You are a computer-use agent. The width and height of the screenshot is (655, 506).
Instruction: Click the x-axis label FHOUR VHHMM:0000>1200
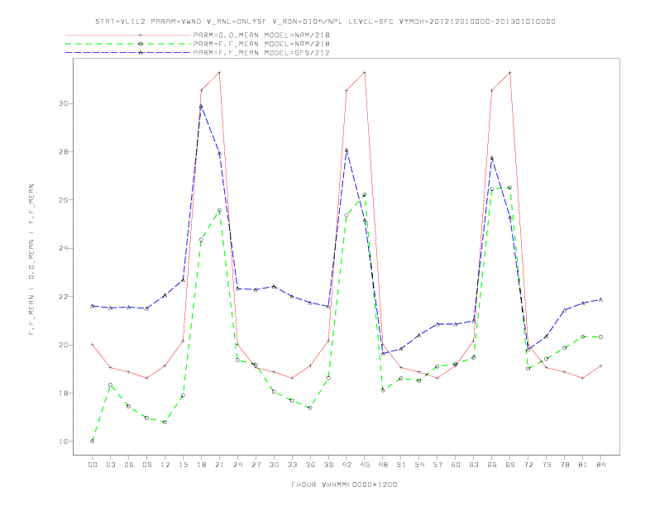(344, 485)
